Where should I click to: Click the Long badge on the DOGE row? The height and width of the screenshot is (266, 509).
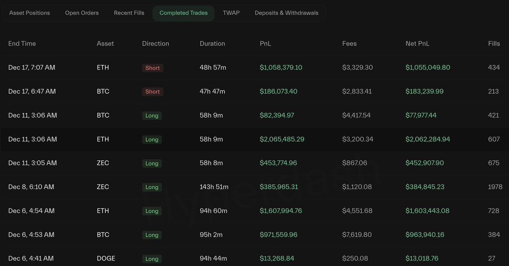152,259
